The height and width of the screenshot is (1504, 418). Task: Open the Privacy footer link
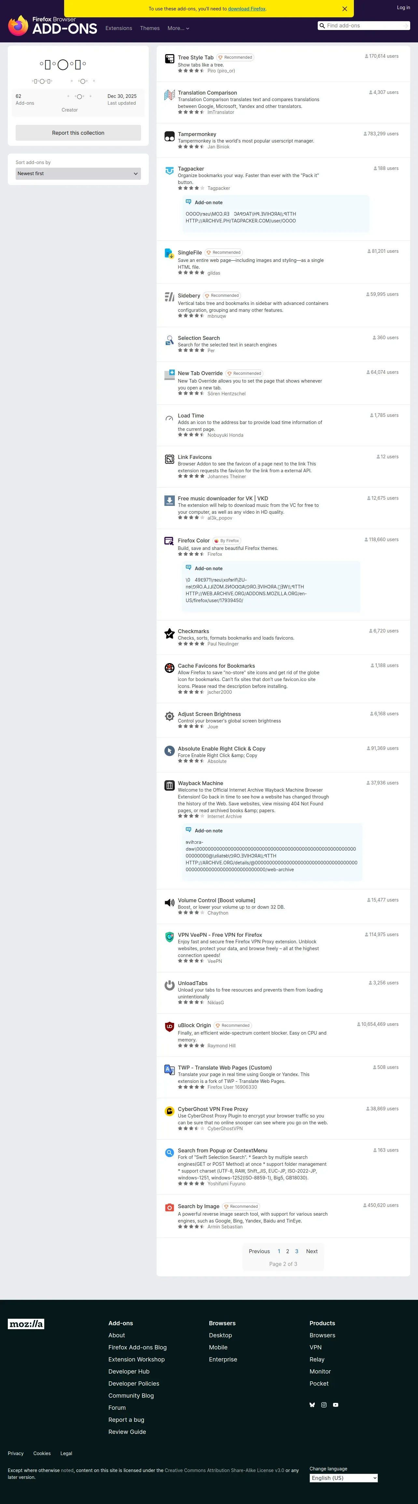[x=16, y=1453]
